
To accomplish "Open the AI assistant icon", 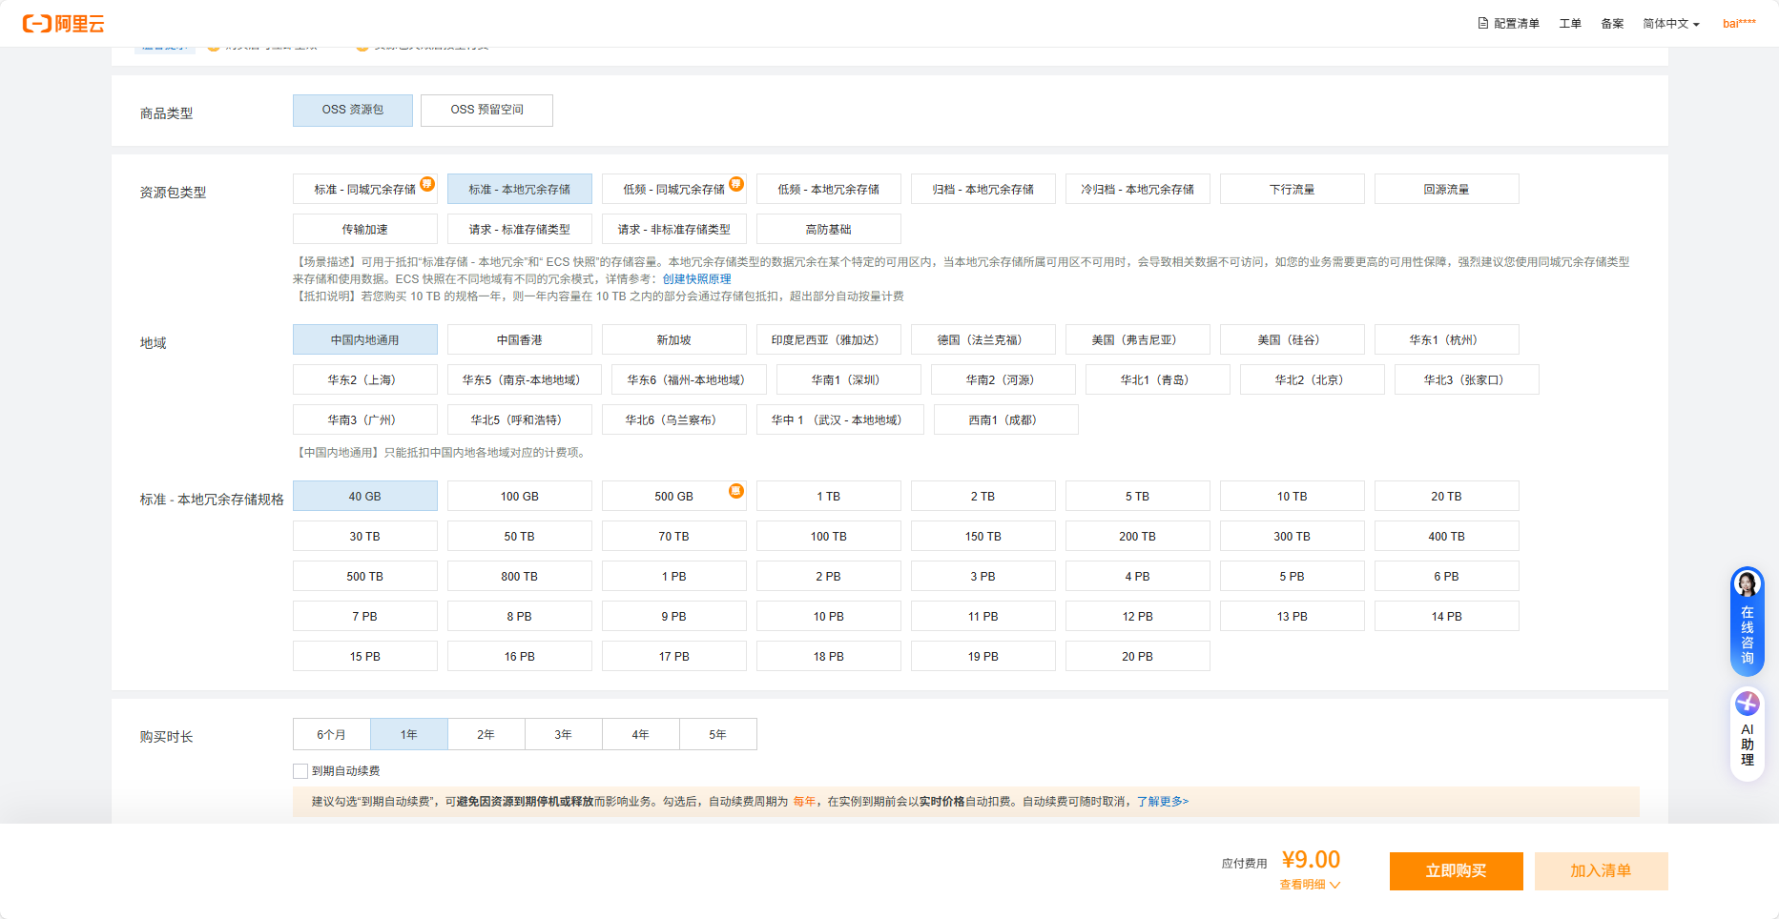I will coord(1747,704).
